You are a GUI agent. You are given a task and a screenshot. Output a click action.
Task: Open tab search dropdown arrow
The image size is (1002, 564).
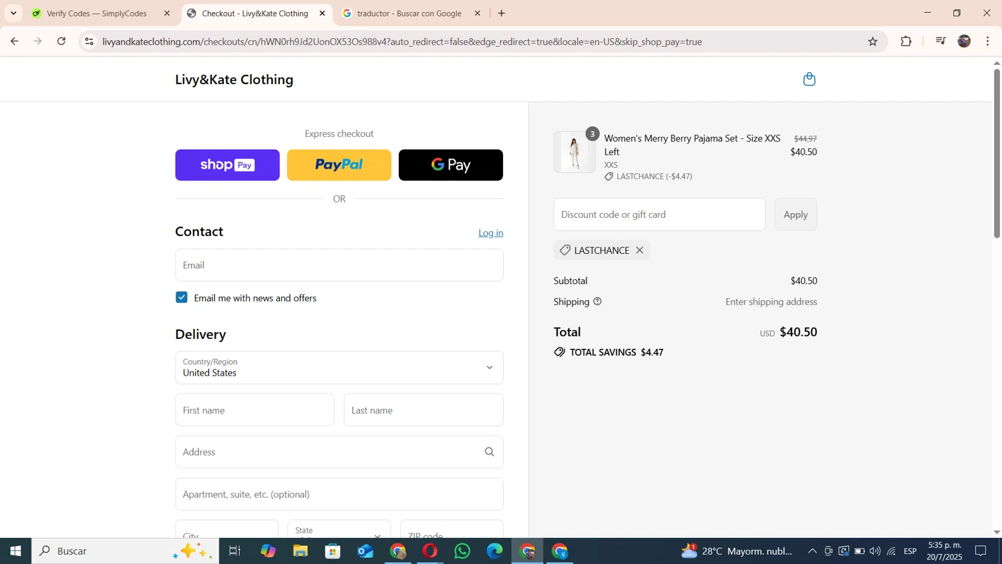click(13, 13)
